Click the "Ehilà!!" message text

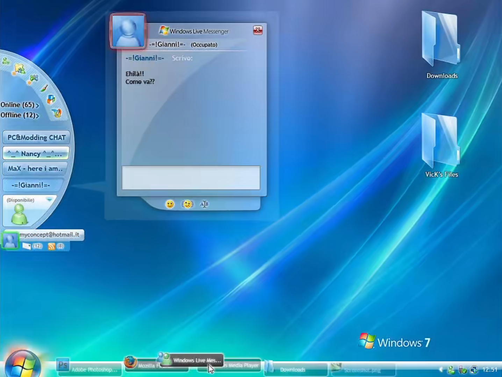135,74
